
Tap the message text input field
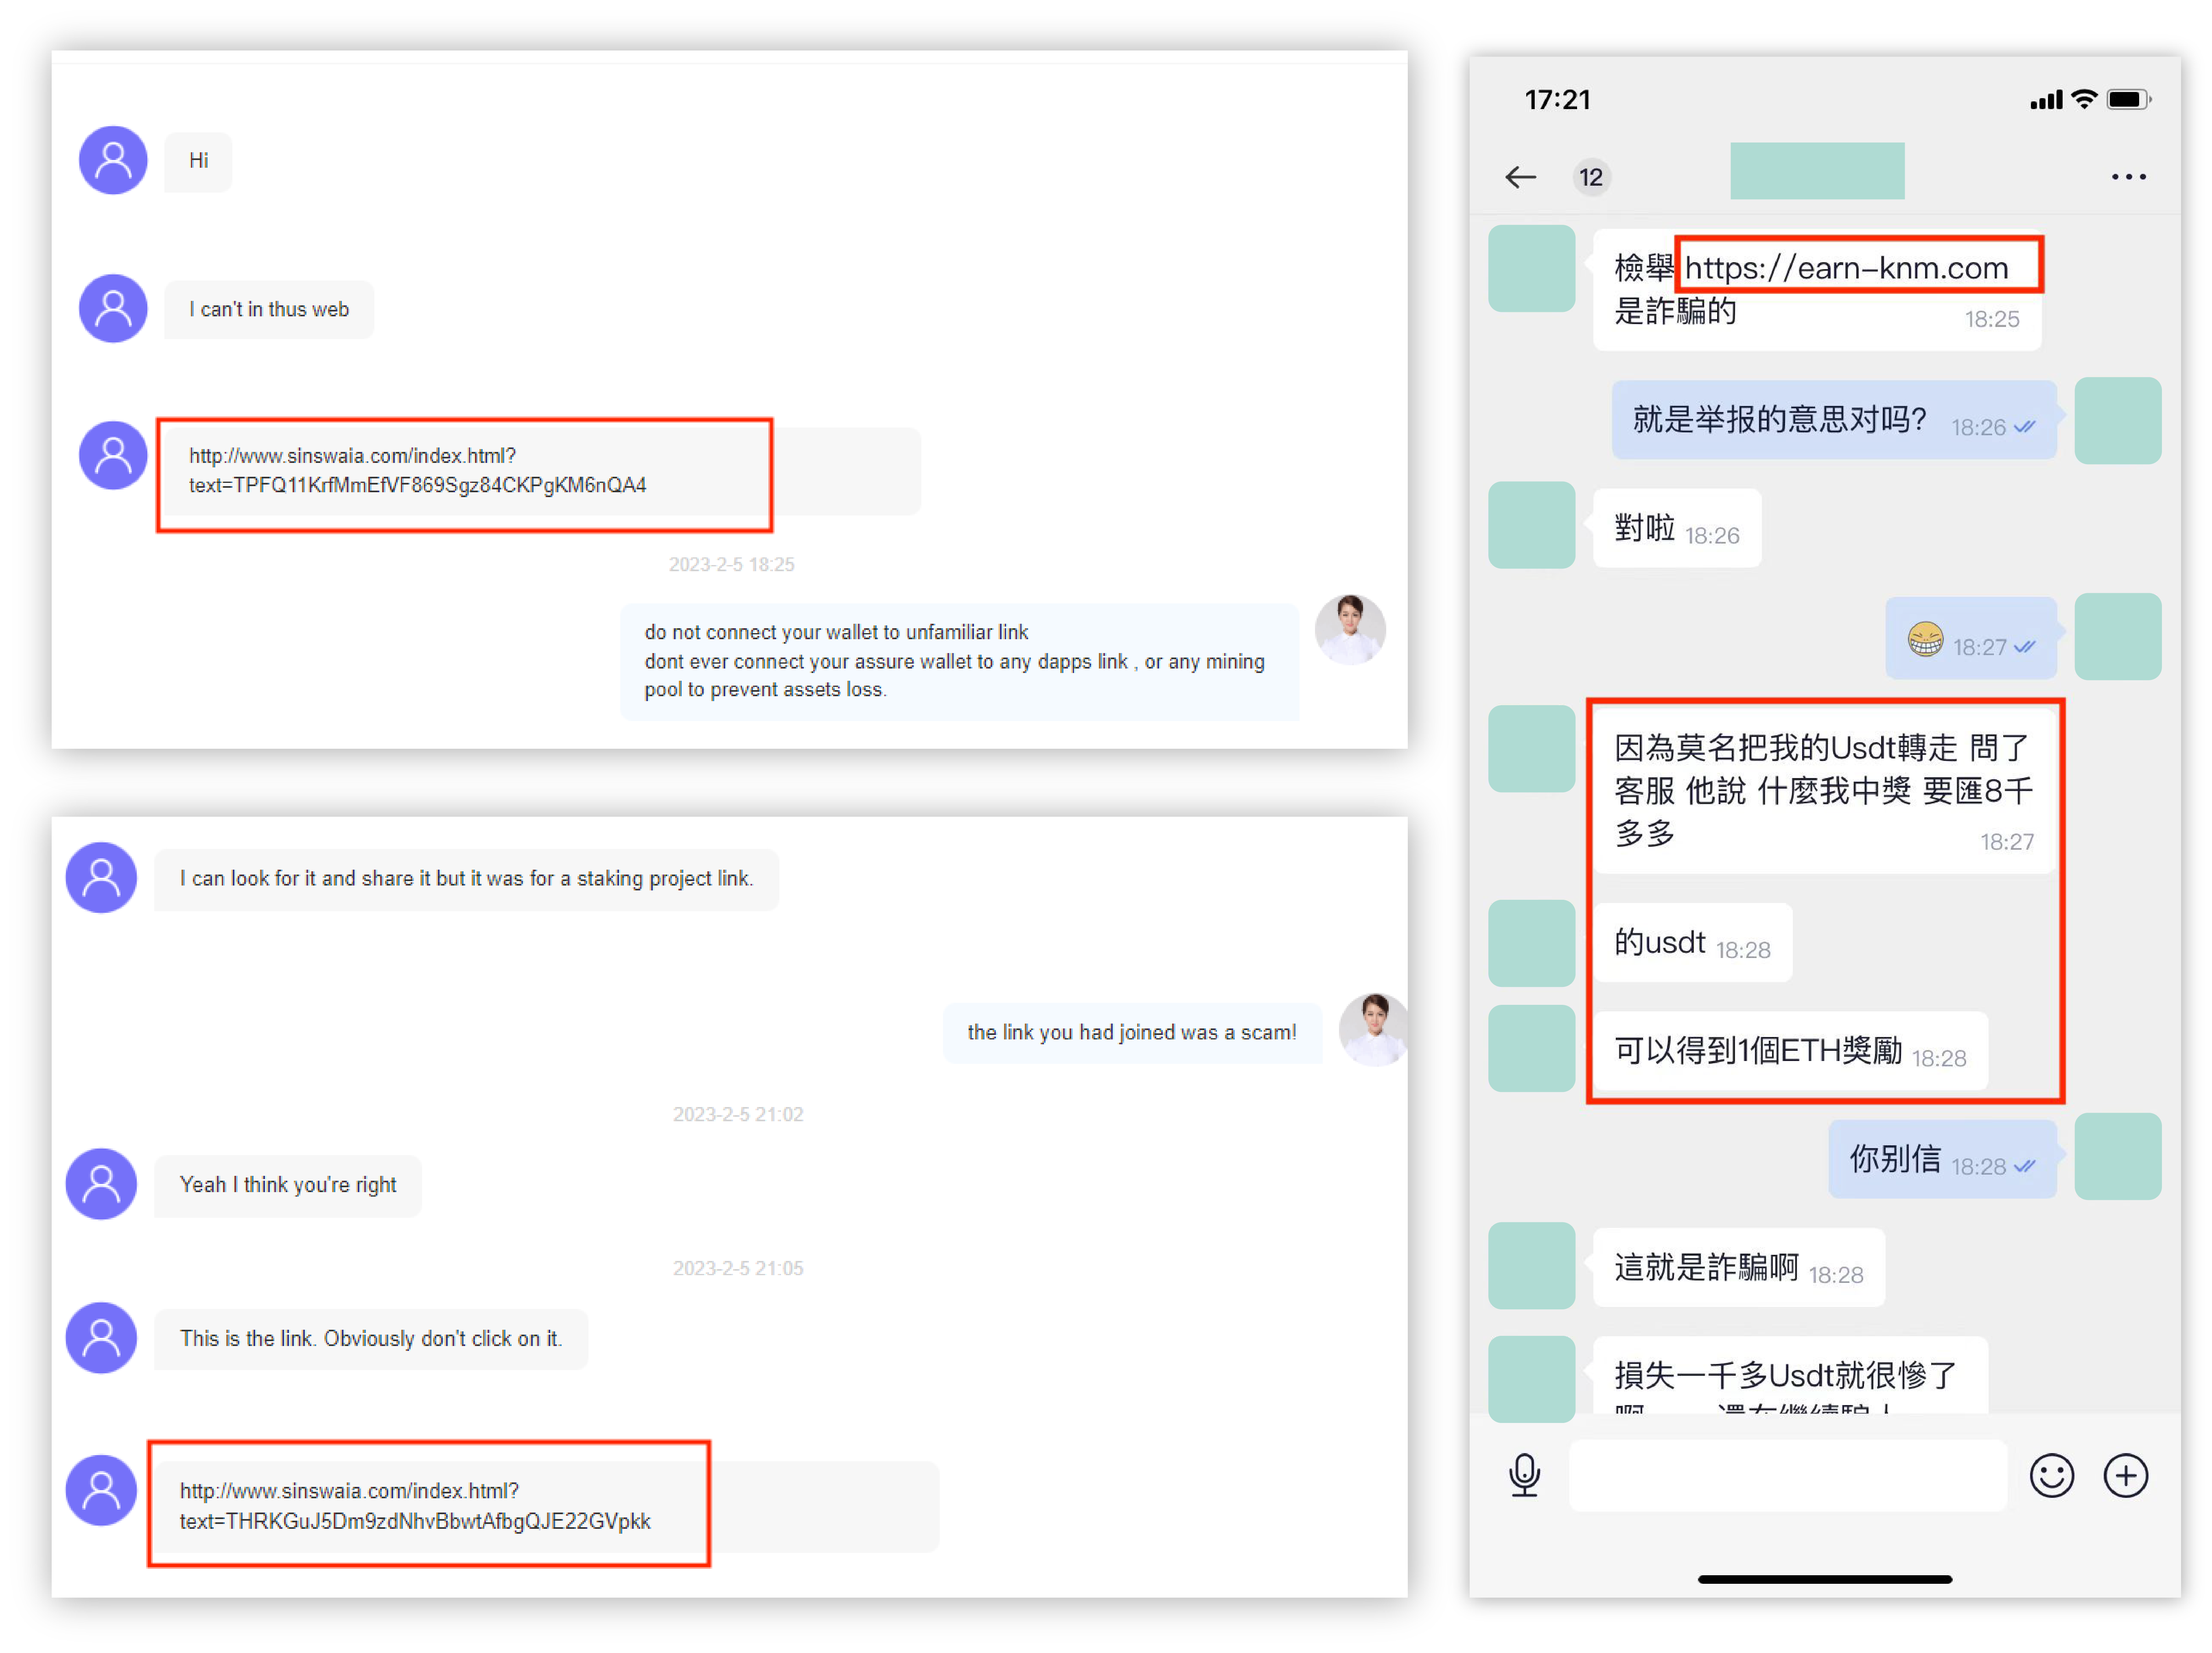click(x=1788, y=1475)
